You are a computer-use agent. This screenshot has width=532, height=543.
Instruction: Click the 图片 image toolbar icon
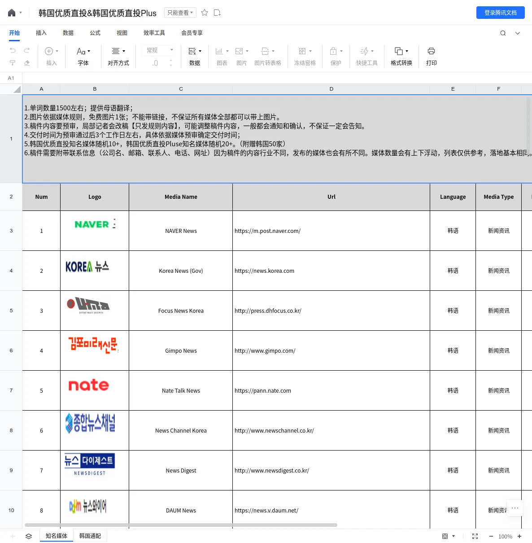pos(239,51)
